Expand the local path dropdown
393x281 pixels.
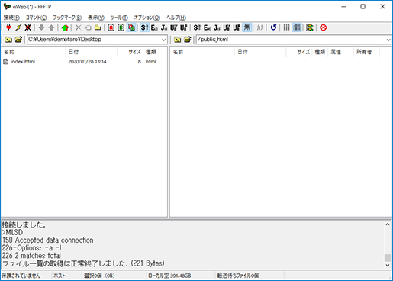[164, 40]
